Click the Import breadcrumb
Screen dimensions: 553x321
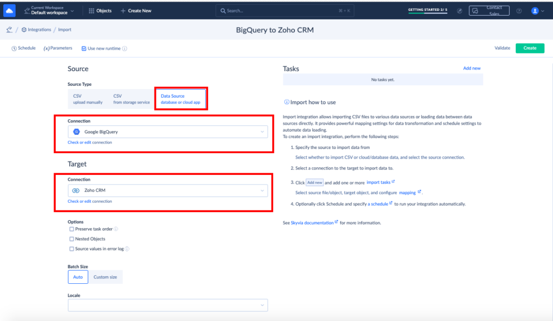[65, 30]
